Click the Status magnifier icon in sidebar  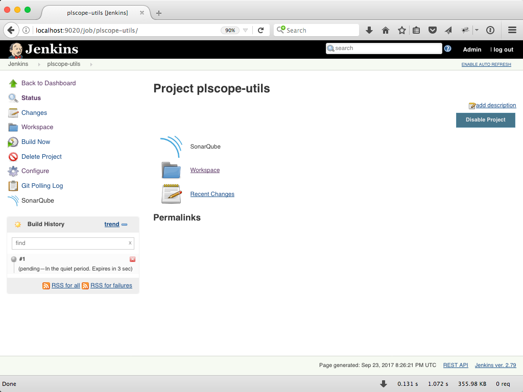click(x=13, y=98)
